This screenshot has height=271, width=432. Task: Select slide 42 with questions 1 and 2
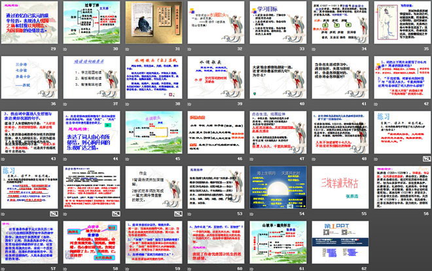pyautogui.click(x=403, y=77)
